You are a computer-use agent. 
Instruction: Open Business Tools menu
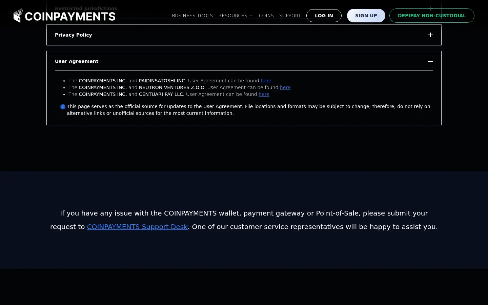click(x=192, y=16)
